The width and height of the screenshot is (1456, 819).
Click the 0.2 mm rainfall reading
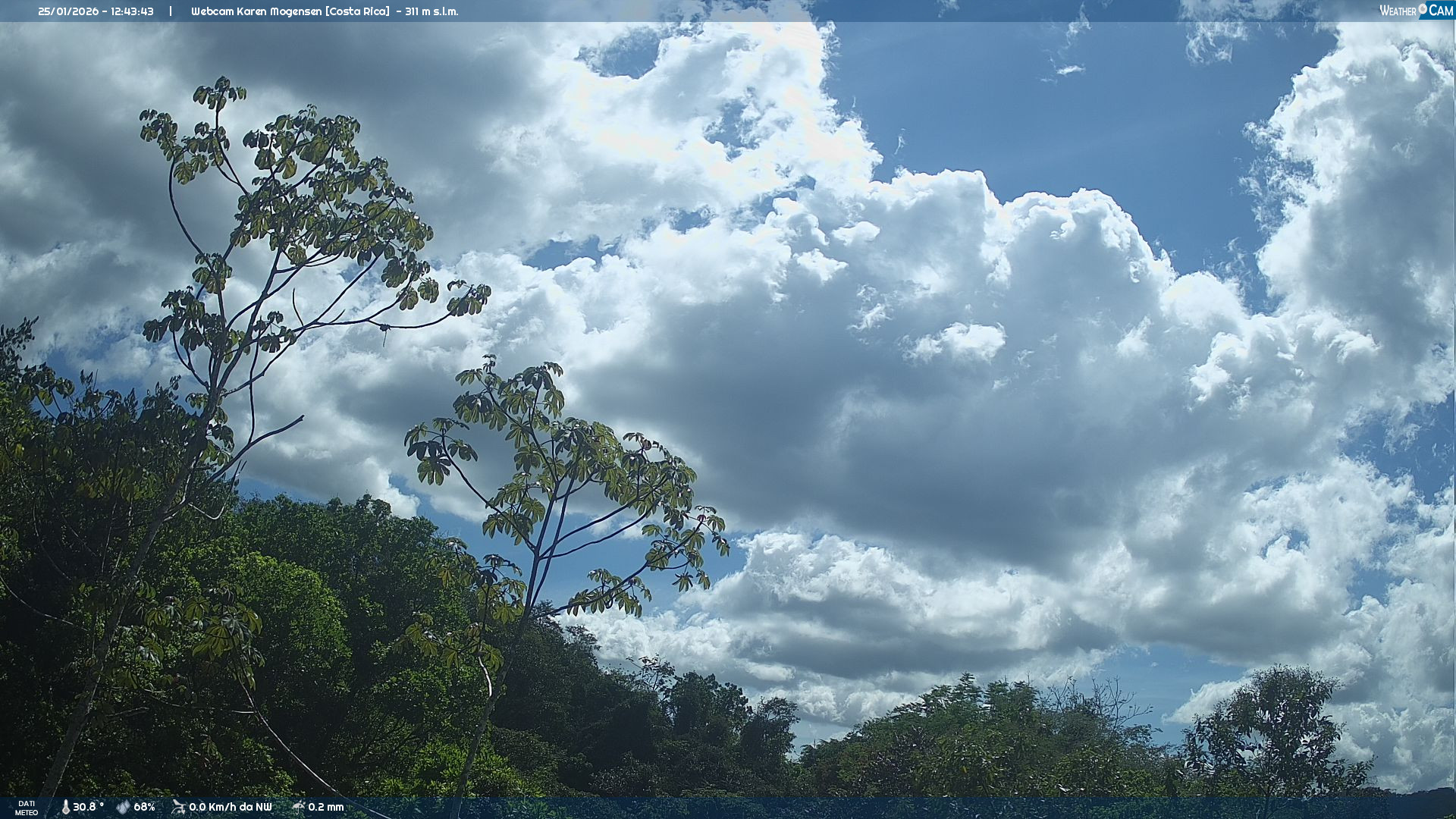click(x=325, y=807)
